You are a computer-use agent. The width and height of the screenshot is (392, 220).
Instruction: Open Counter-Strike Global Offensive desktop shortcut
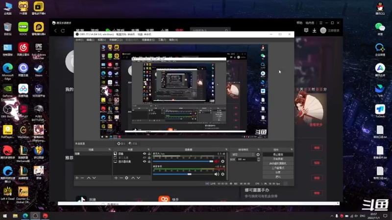click(23, 195)
